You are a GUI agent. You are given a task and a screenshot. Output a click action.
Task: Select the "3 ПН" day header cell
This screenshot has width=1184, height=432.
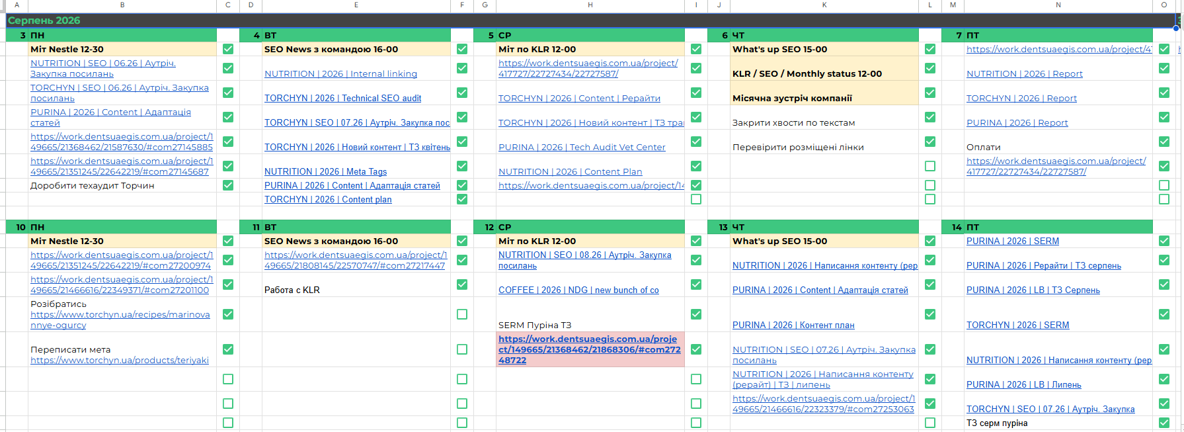point(122,35)
